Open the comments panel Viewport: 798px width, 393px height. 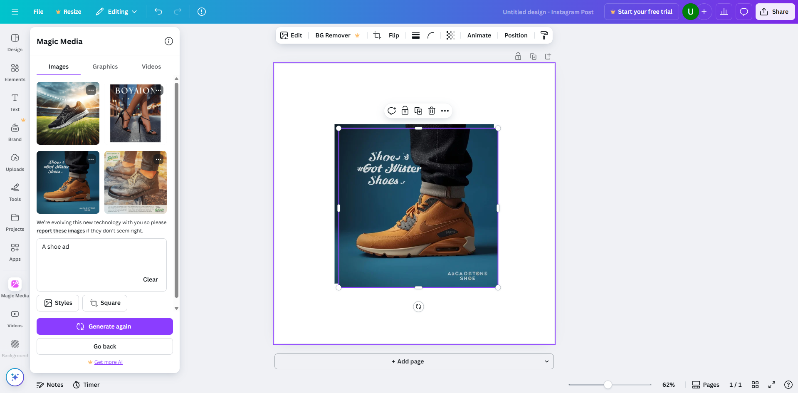(x=744, y=11)
